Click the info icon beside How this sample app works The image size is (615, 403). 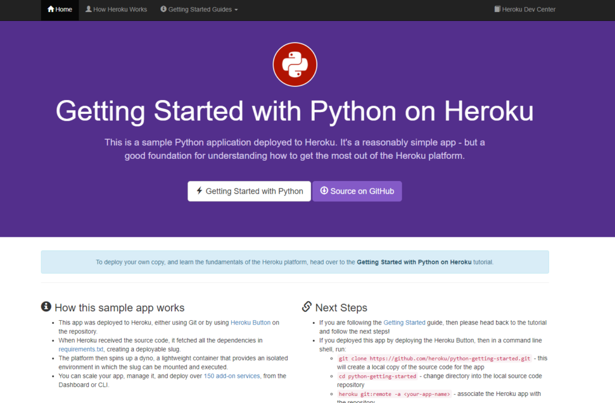[46, 306]
